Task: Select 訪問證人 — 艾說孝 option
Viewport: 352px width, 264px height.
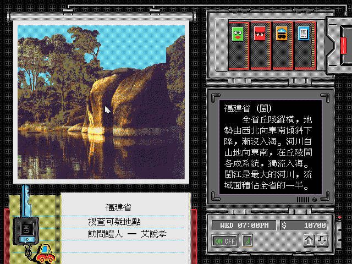Action: pyautogui.click(x=127, y=234)
